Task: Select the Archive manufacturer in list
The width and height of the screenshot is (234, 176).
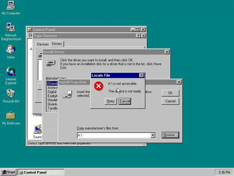Action: click(x=53, y=88)
